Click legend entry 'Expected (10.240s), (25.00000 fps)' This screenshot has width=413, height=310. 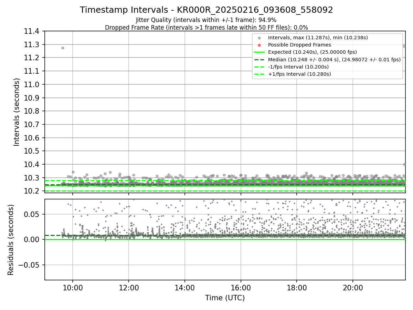[313, 52]
